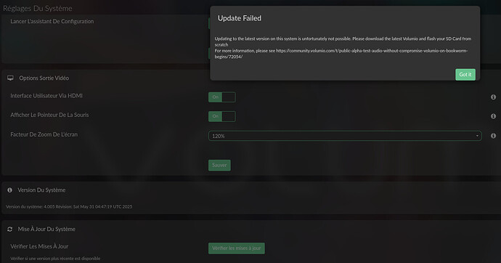Show info for the Facteur De Zoom setting

click(x=493, y=136)
